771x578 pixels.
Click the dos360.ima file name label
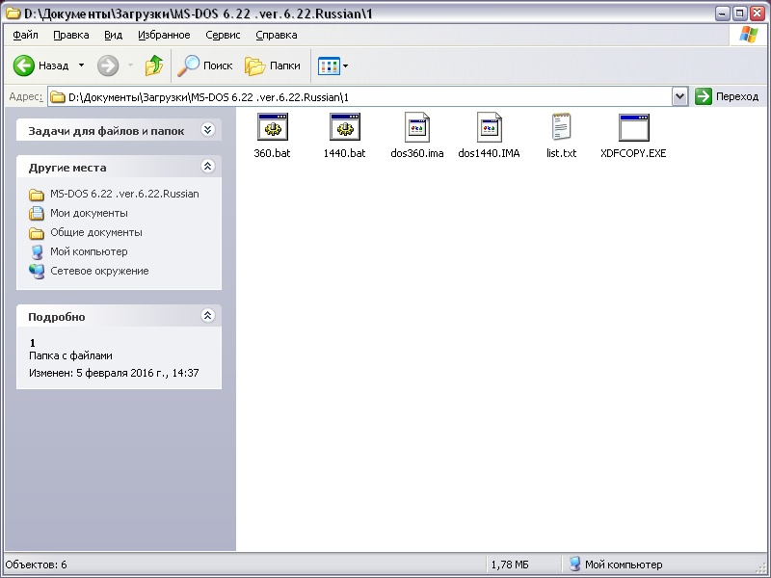point(417,153)
